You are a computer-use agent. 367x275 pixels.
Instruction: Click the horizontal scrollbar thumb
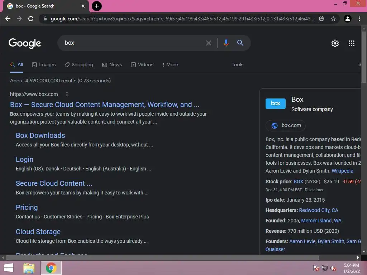(x=162, y=258)
